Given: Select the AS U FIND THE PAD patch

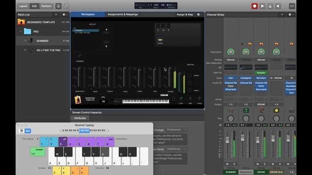Looking at the screenshot, I should (x=43, y=50).
